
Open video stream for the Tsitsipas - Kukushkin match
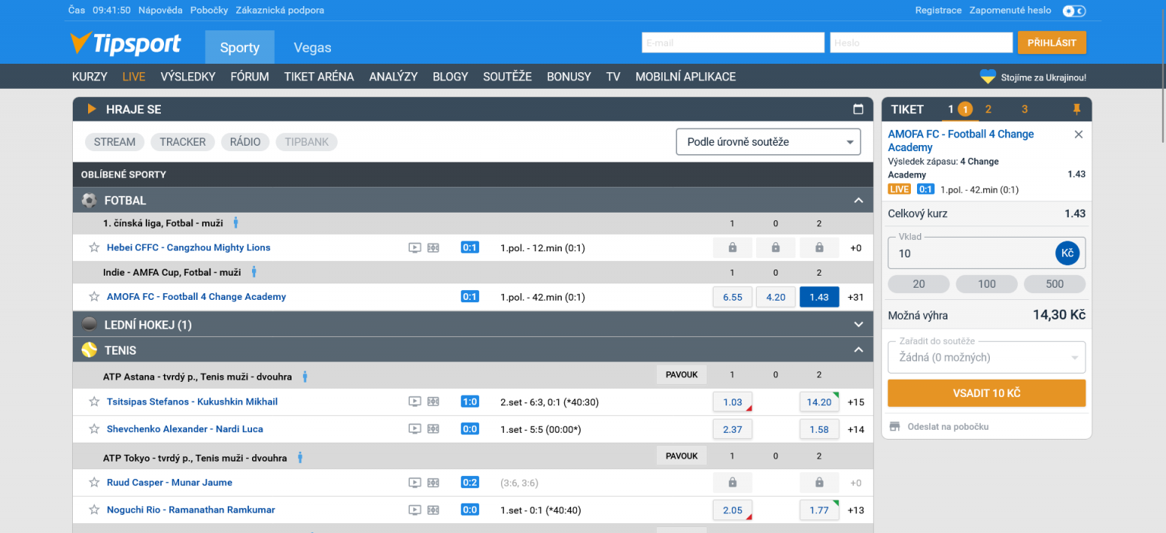click(414, 402)
